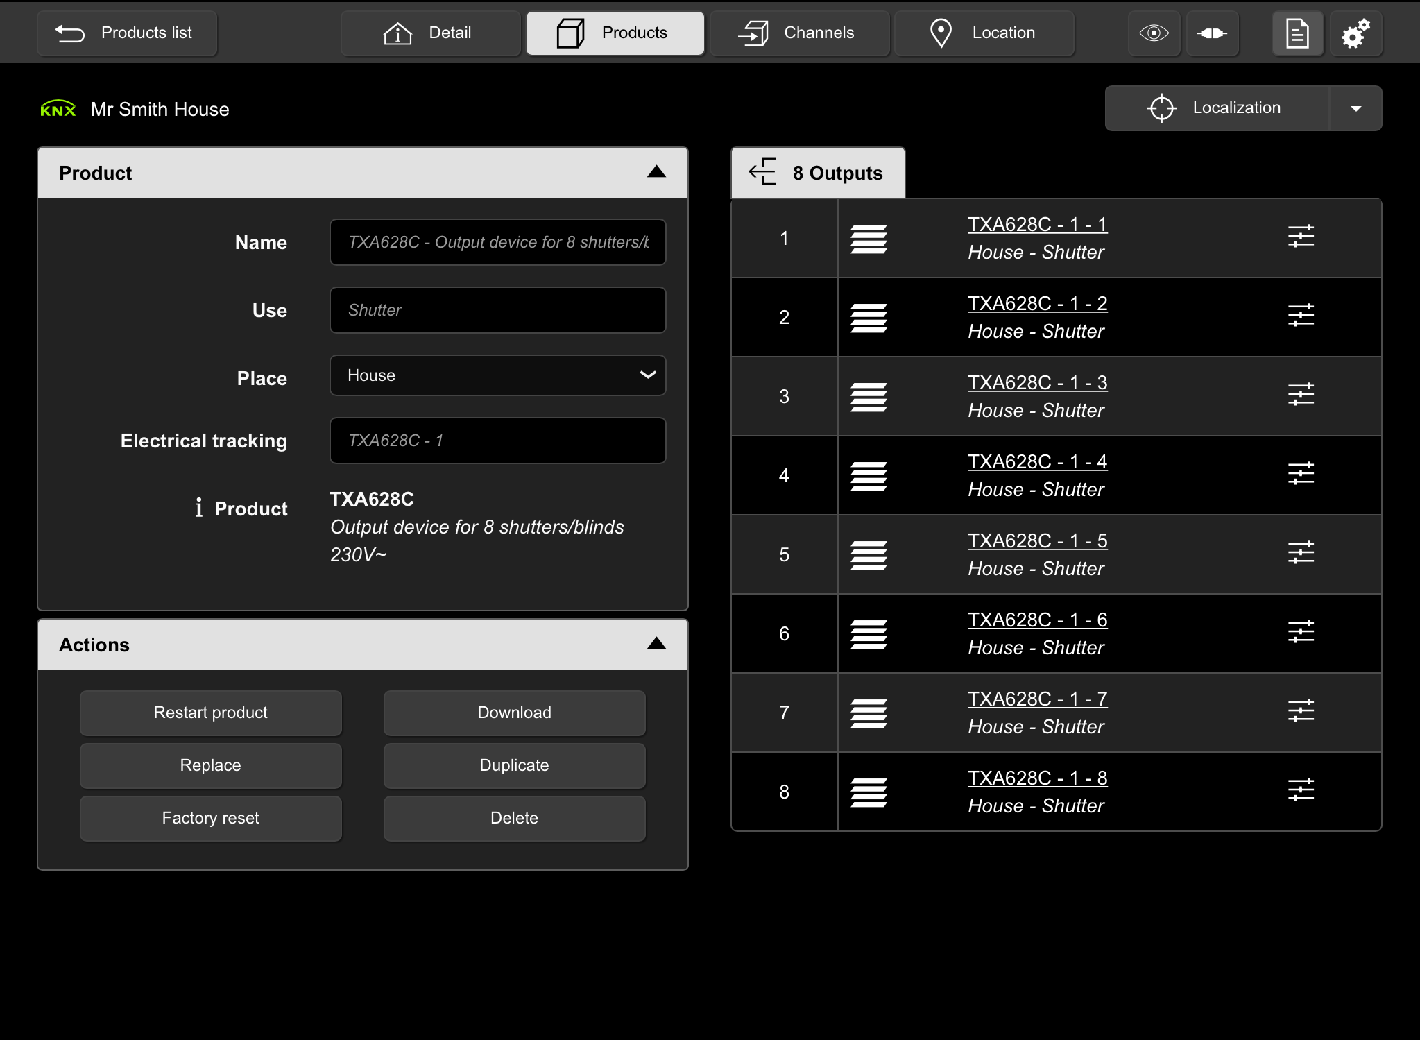
Task: Open settings sliders for TXA628C - 1 - 6
Action: [x=1301, y=632]
